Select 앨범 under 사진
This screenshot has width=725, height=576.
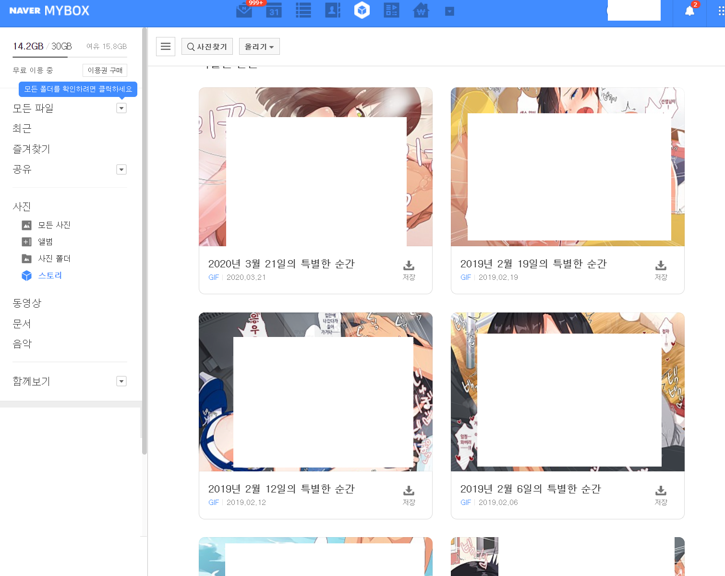pyautogui.click(x=46, y=242)
